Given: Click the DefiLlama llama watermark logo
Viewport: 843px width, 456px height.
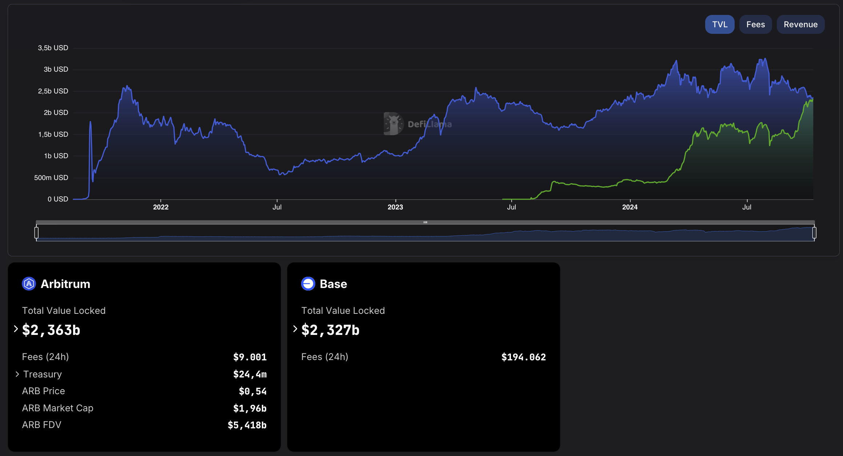Looking at the screenshot, I should point(393,124).
